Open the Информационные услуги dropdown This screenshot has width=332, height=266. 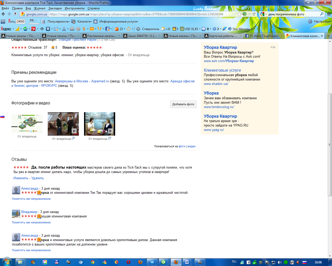point(119,22)
